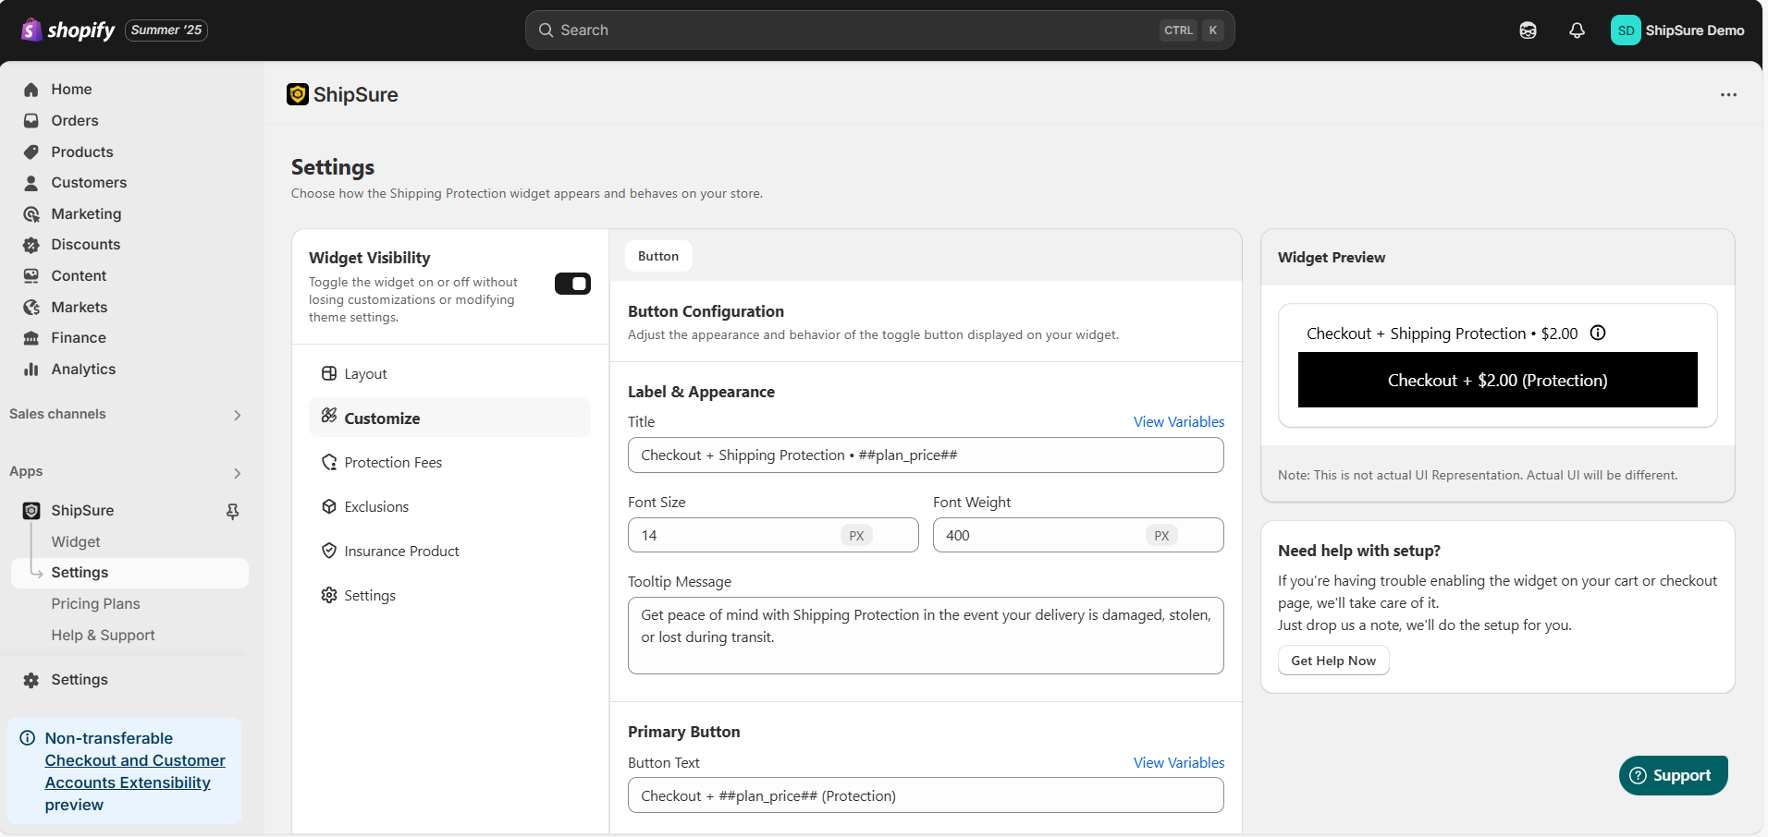Click View Variables link next to Title
The image size is (1768, 837).
[x=1179, y=421]
